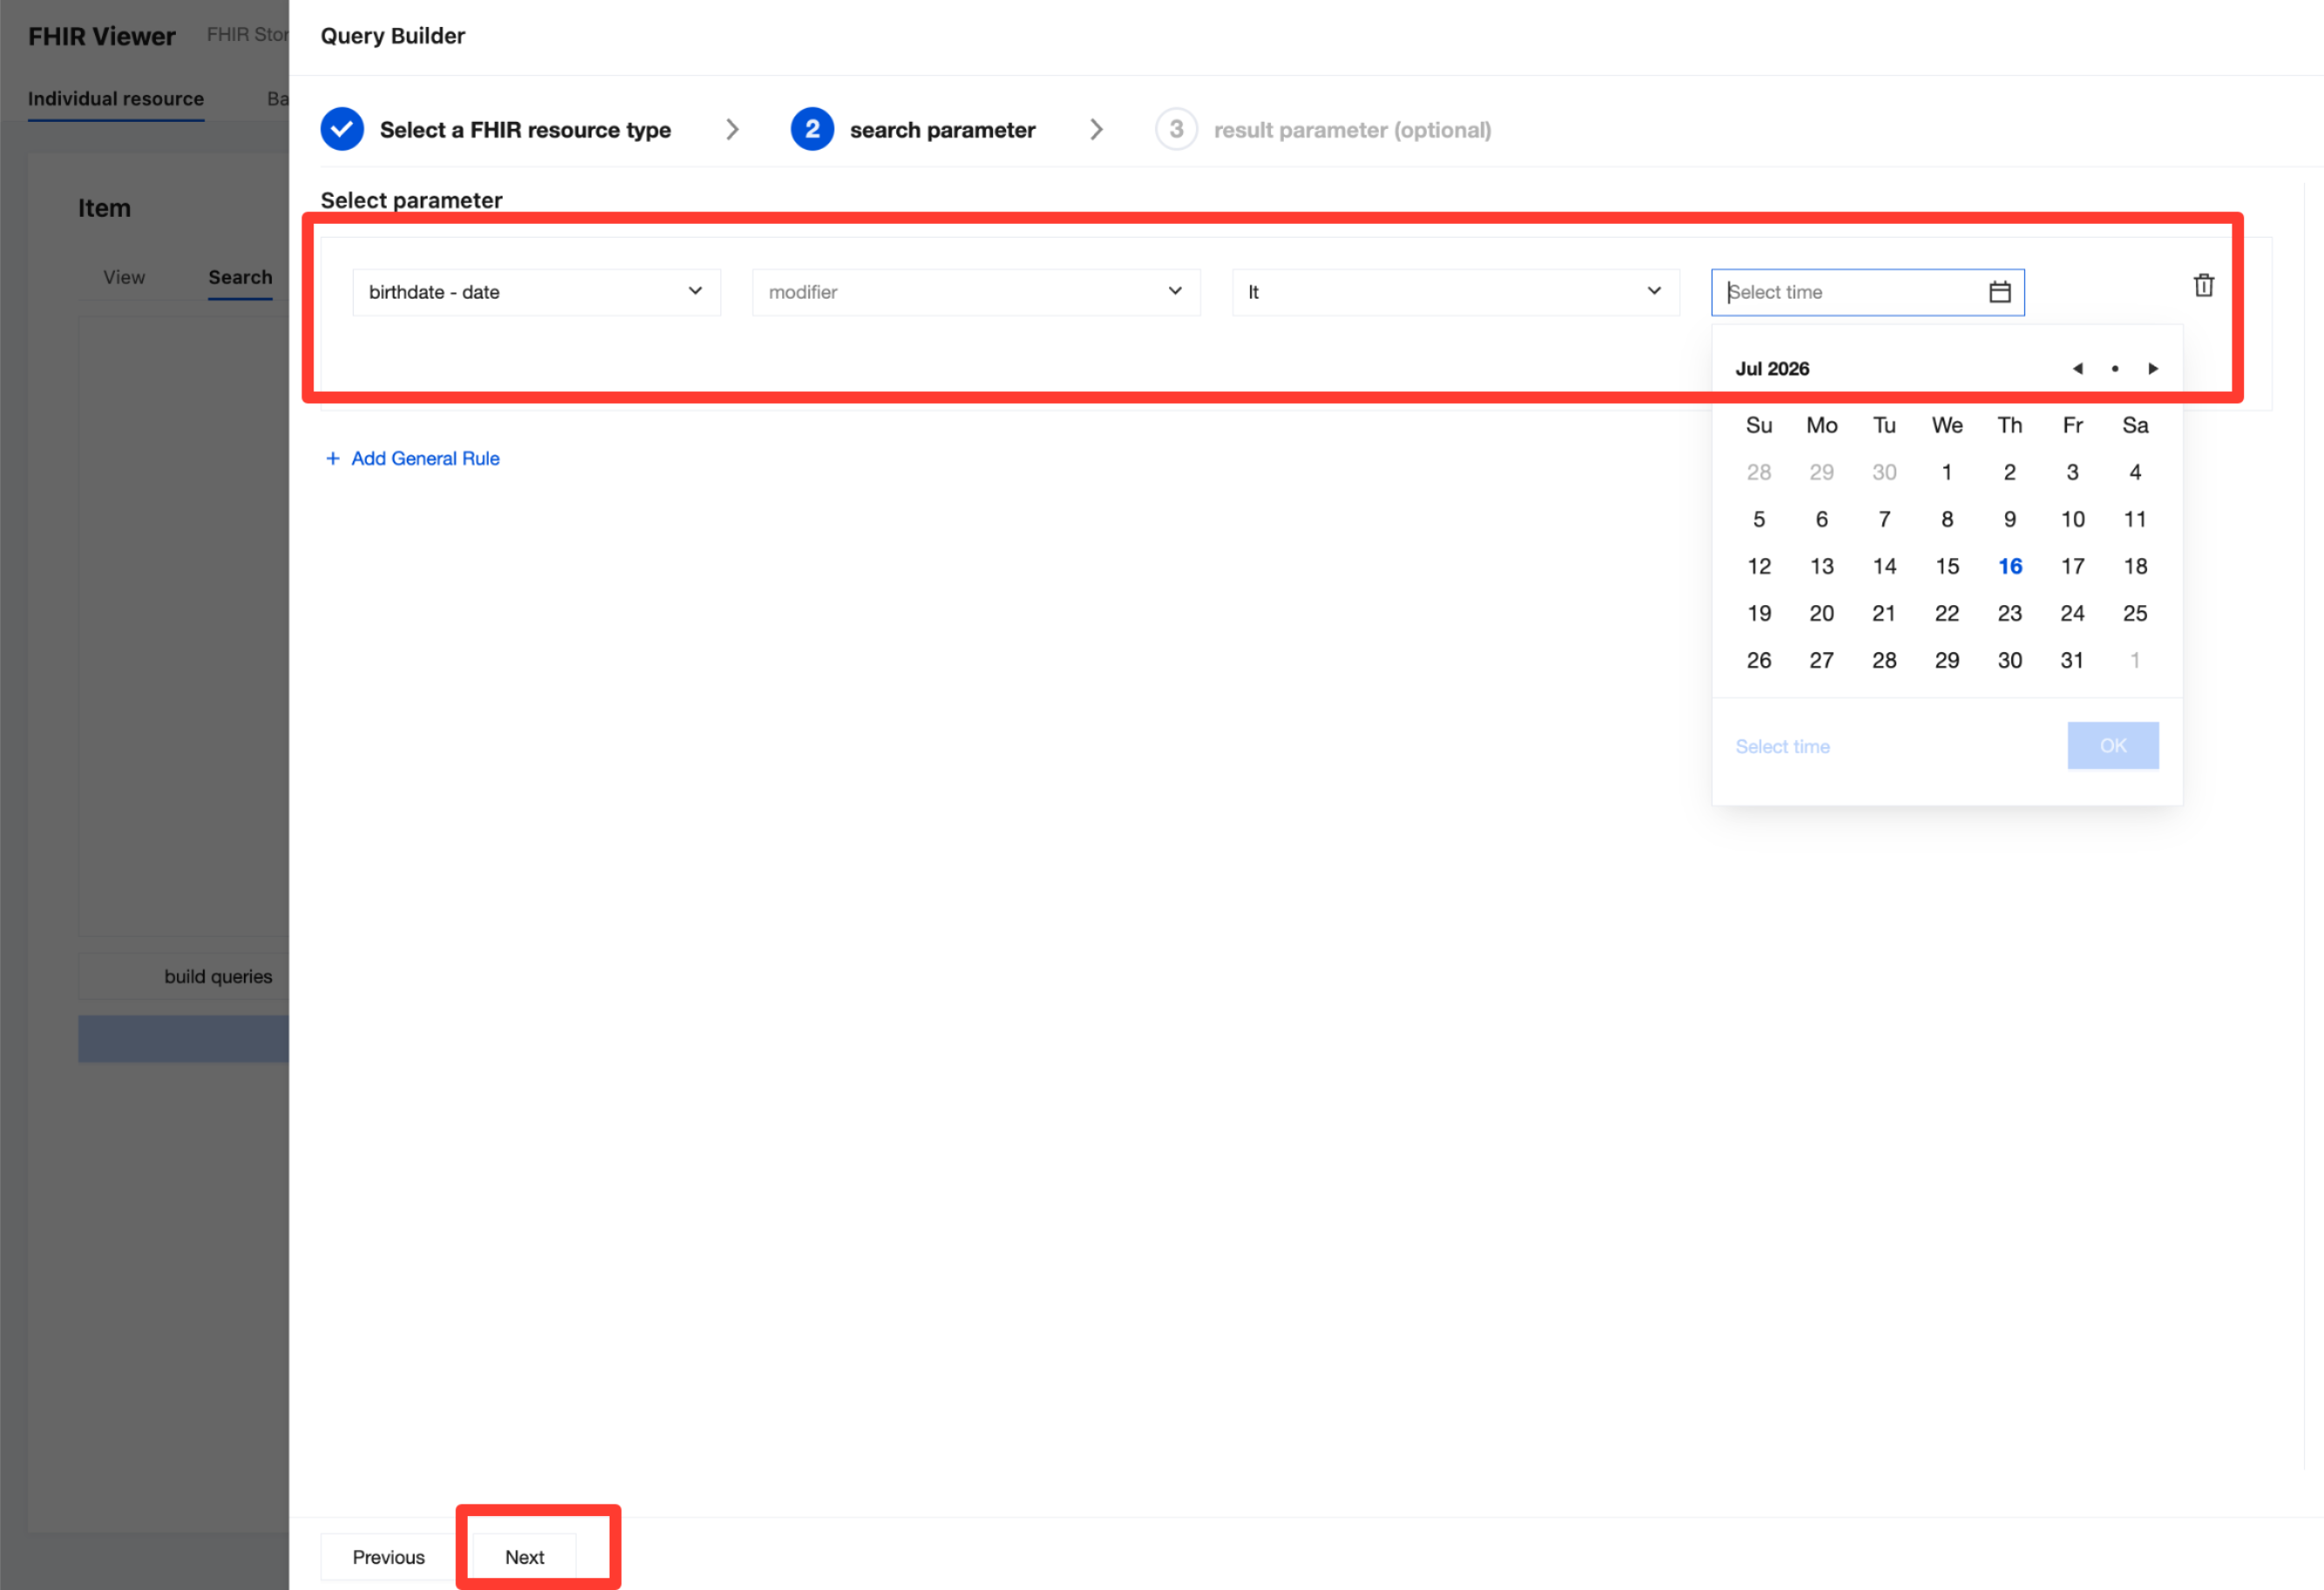Pick date 8 in the calendar
This screenshot has height=1590, width=2324.
coord(1947,520)
